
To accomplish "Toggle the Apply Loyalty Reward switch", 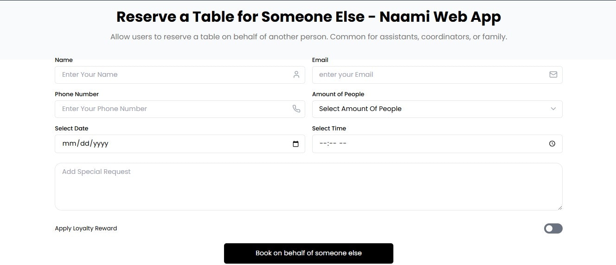I will 553,228.
